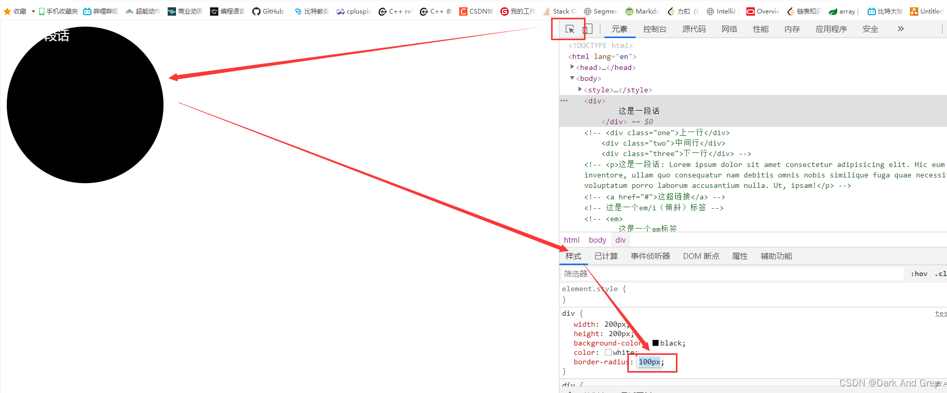Select the DOCTYPE html line
This screenshot has width=947, height=393.
(601, 45)
